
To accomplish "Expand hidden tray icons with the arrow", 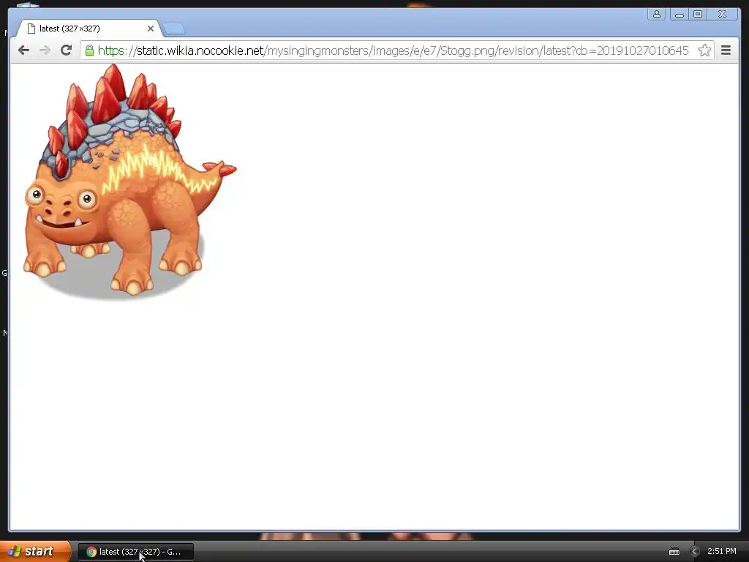I will coord(694,552).
